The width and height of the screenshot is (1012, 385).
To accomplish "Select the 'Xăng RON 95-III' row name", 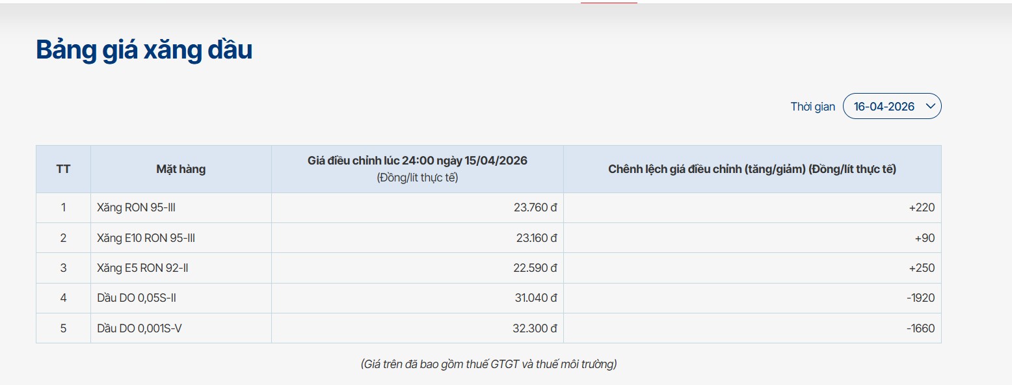I will coord(136,208).
